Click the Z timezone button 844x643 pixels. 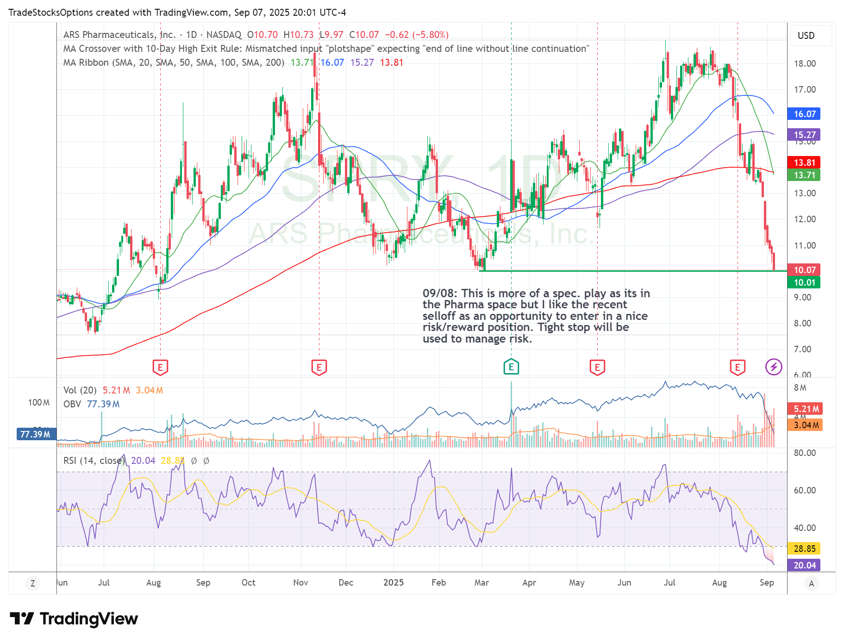point(32,583)
